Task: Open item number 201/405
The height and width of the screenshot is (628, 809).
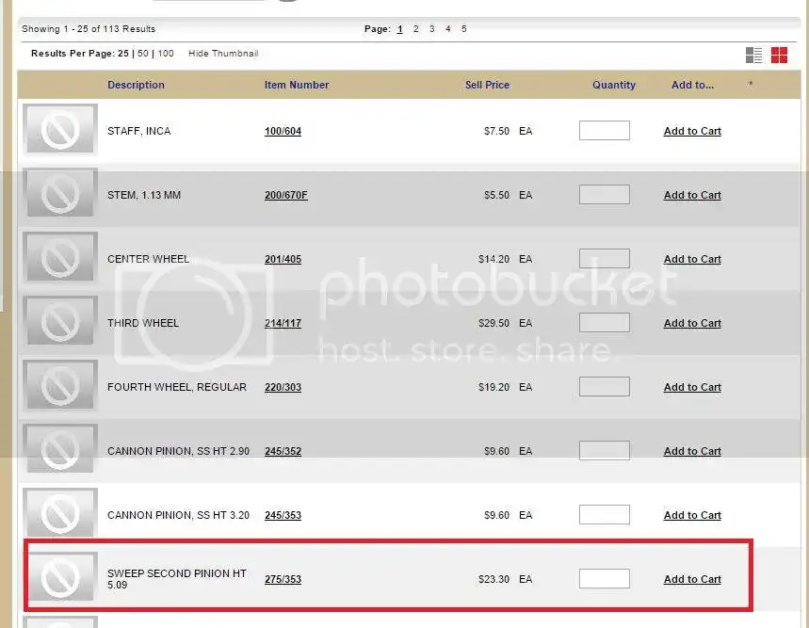Action: [x=283, y=259]
